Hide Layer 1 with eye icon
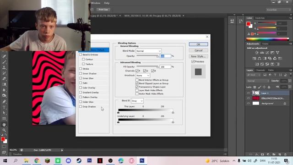 tap(248, 93)
